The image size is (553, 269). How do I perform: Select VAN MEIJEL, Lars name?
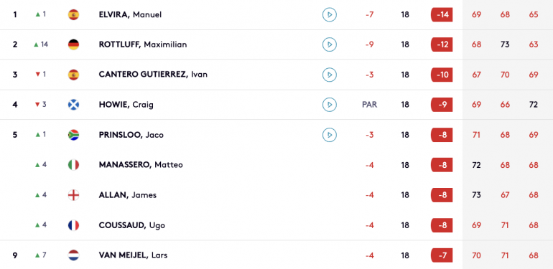pos(133,255)
